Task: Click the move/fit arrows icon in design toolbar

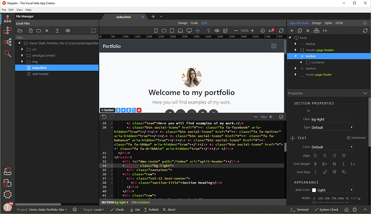Action: tap(198, 31)
